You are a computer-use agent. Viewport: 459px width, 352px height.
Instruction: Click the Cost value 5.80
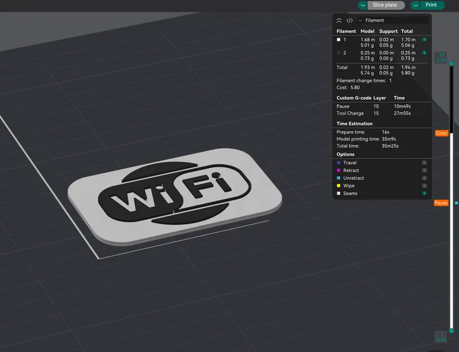click(355, 88)
